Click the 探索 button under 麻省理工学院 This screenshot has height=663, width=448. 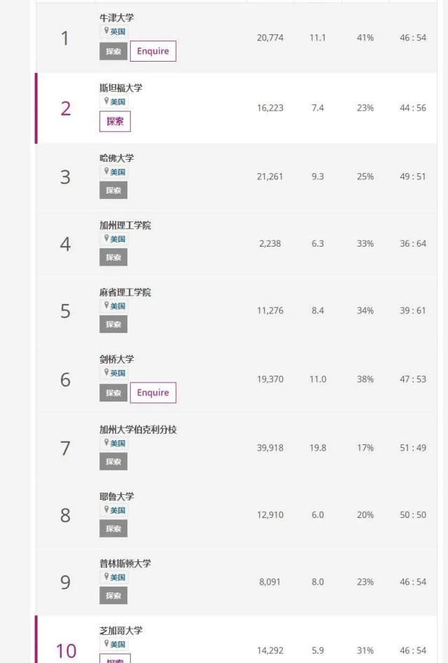click(x=113, y=324)
